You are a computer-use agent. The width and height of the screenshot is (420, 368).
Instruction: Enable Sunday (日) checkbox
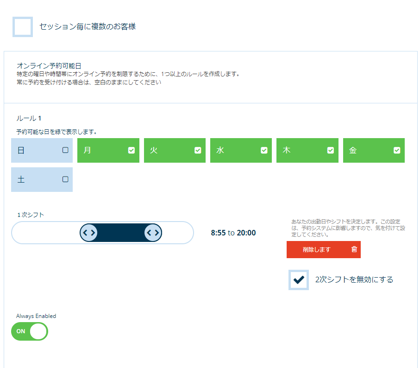(x=65, y=150)
